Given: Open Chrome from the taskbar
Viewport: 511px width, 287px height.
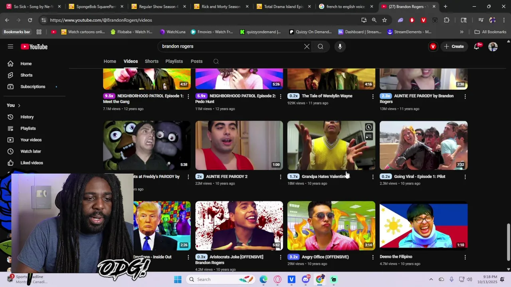Looking at the screenshot, I should click(320, 279).
